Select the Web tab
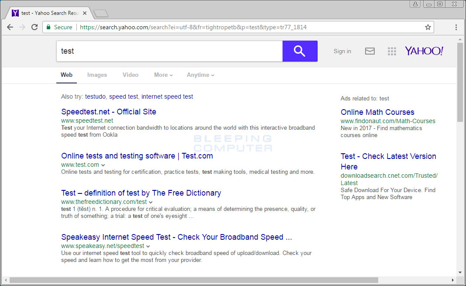Viewport: 466px width, 286px height. pyautogui.click(x=66, y=75)
